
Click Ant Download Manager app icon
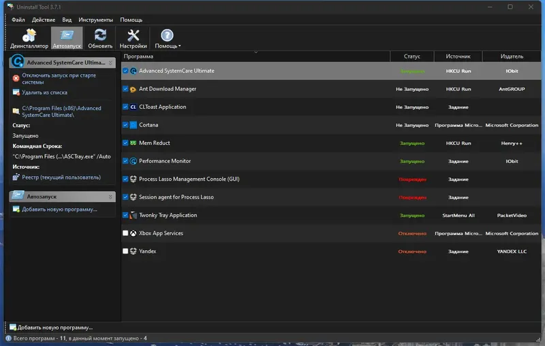click(133, 89)
